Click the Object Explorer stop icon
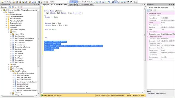 (16, 7)
